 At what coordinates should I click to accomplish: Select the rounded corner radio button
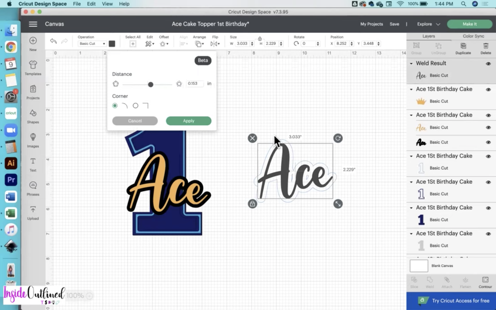(115, 106)
